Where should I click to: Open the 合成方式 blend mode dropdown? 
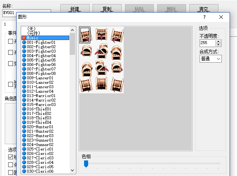point(211,59)
